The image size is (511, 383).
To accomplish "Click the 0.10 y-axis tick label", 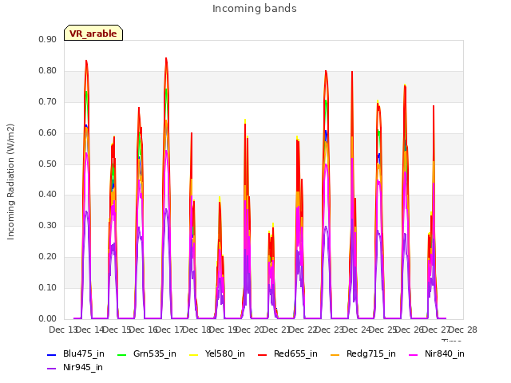I will pos(48,287).
